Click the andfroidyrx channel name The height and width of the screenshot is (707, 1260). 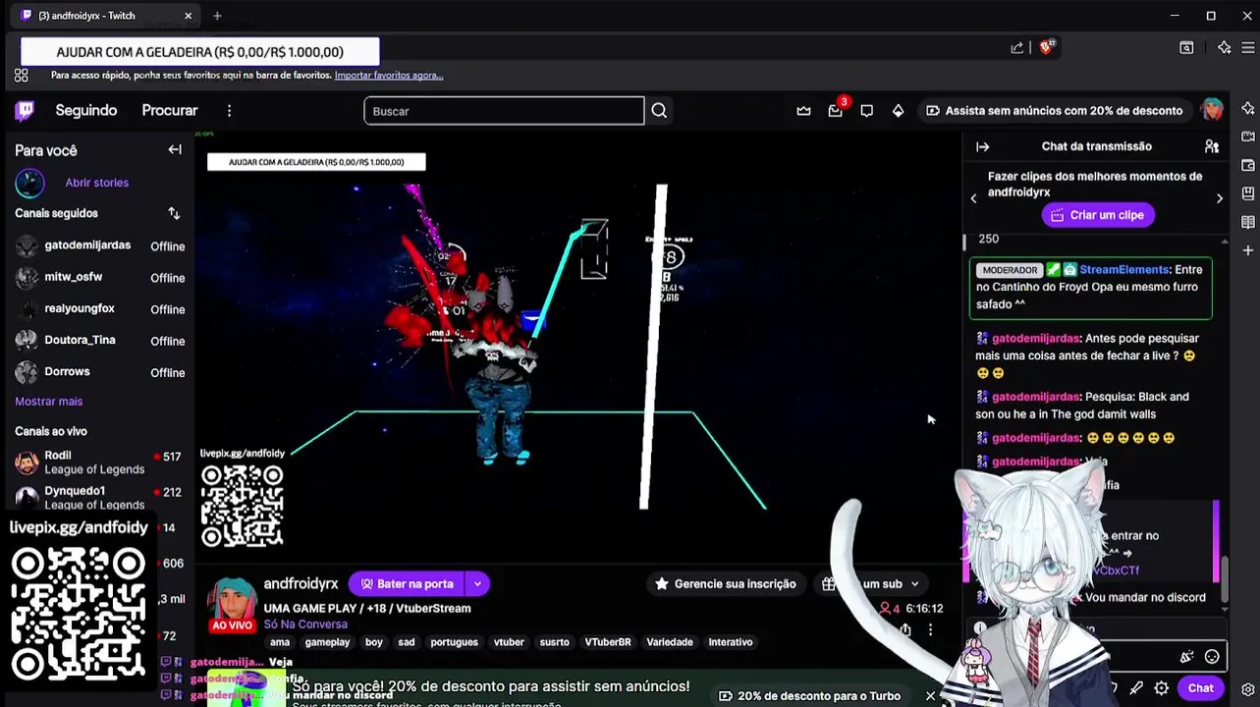coord(301,584)
